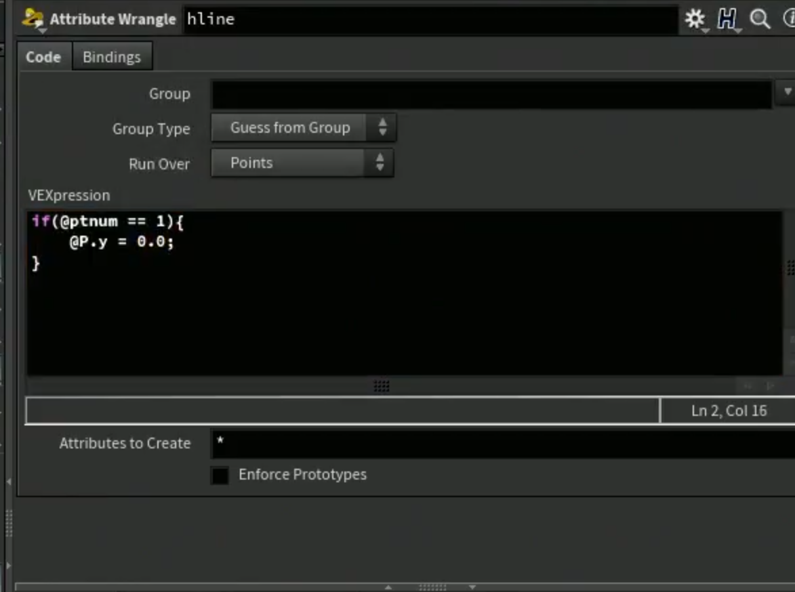Click the @P.y = 0.0; code line
Screen dimensions: 795x592
(x=122, y=242)
